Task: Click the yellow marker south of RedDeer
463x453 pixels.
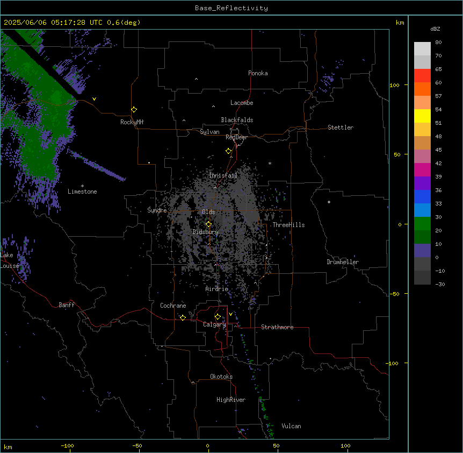Action: pyautogui.click(x=228, y=151)
